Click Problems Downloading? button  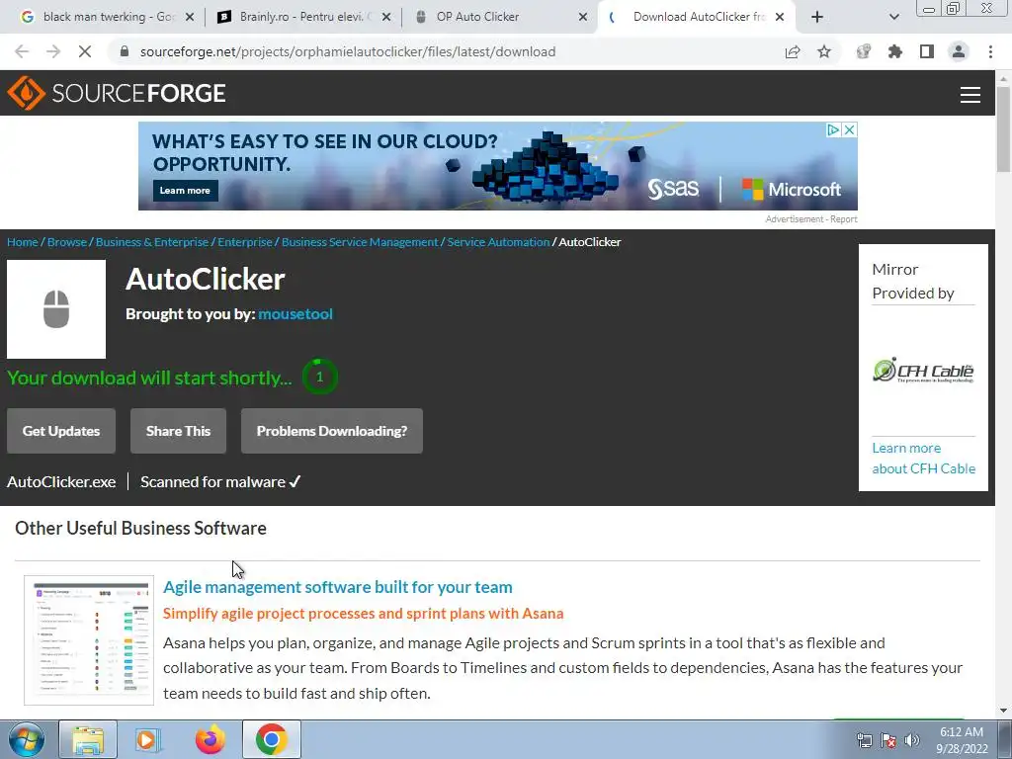point(332,431)
